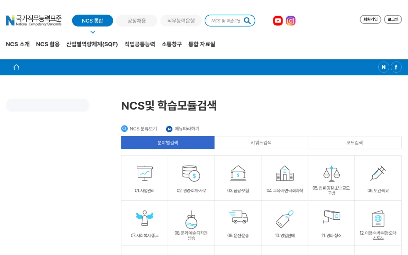408x255 pixels.
Task: Open the 산업별역량체계(SQF) menu
Action: 92,44
